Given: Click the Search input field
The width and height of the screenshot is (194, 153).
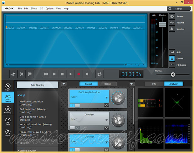Looking at the screenshot, I should [x=179, y=8].
